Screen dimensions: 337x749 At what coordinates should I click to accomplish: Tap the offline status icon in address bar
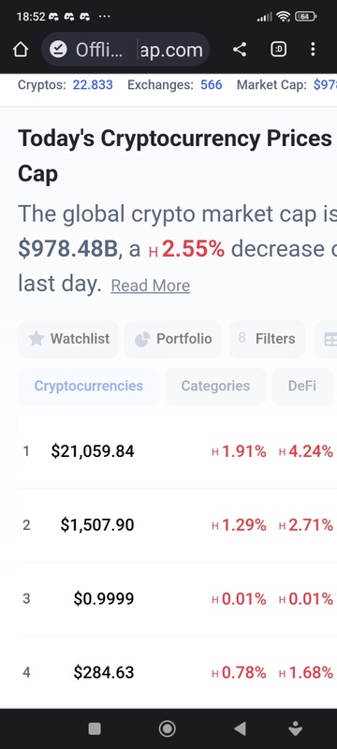point(59,50)
